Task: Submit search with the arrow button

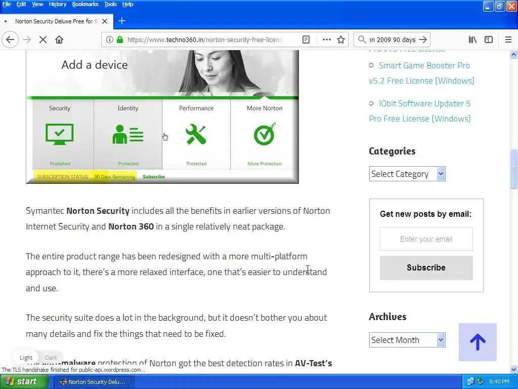Action: (x=422, y=40)
